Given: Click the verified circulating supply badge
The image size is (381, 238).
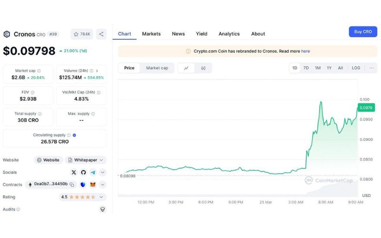Looking at the screenshot, I should coord(74,135).
